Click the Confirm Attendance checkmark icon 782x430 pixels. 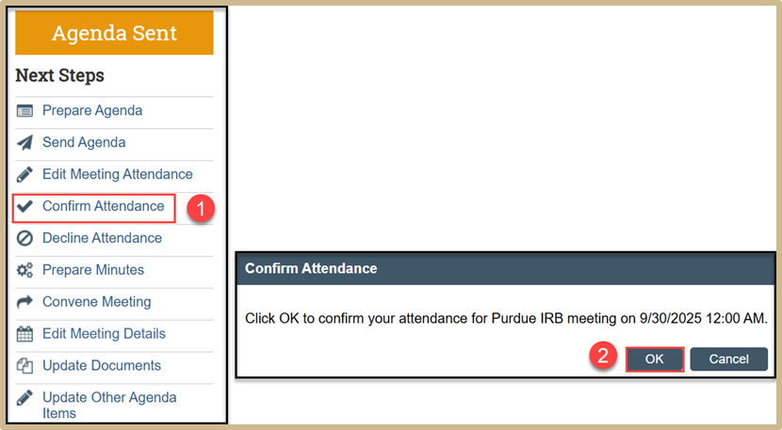pos(25,206)
